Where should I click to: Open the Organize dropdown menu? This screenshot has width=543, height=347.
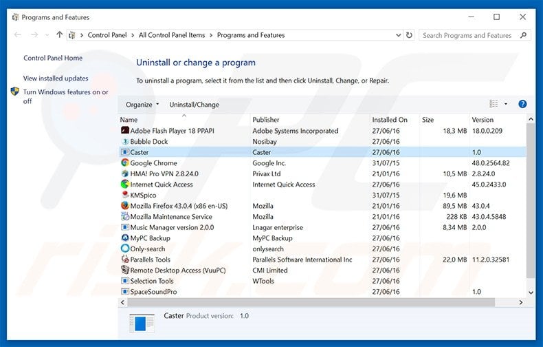(142, 105)
